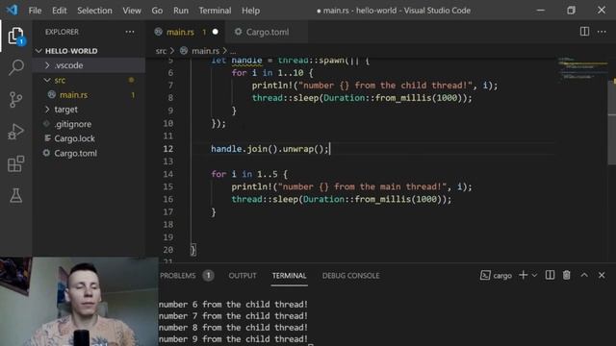The width and height of the screenshot is (616, 346).
Task: Open the Search view in activity bar
Action: (15, 67)
